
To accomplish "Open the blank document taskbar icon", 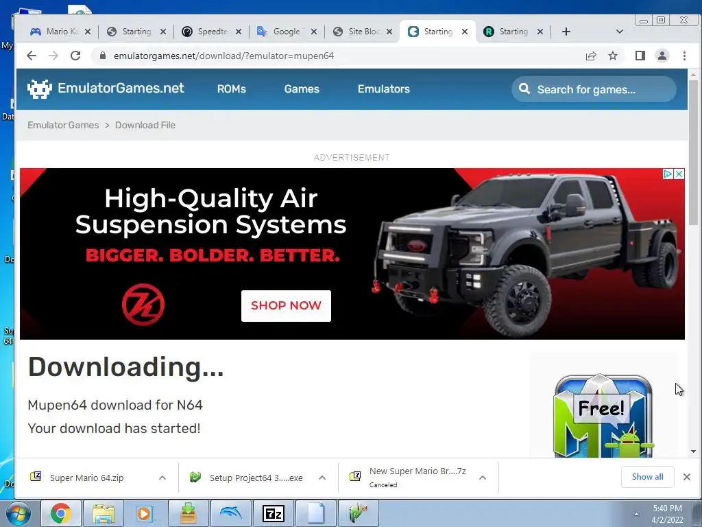I will point(315,513).
